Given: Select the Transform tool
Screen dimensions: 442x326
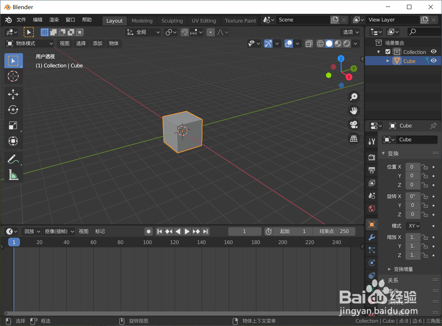Looking at the screenshot, I should coord(13,141).
